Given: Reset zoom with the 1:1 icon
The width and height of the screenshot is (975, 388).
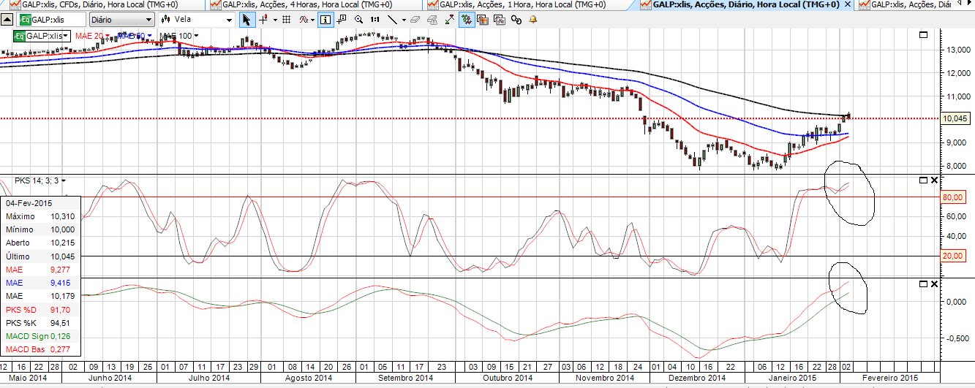Looking at the screenshot, I should click(x=374, y=20).
